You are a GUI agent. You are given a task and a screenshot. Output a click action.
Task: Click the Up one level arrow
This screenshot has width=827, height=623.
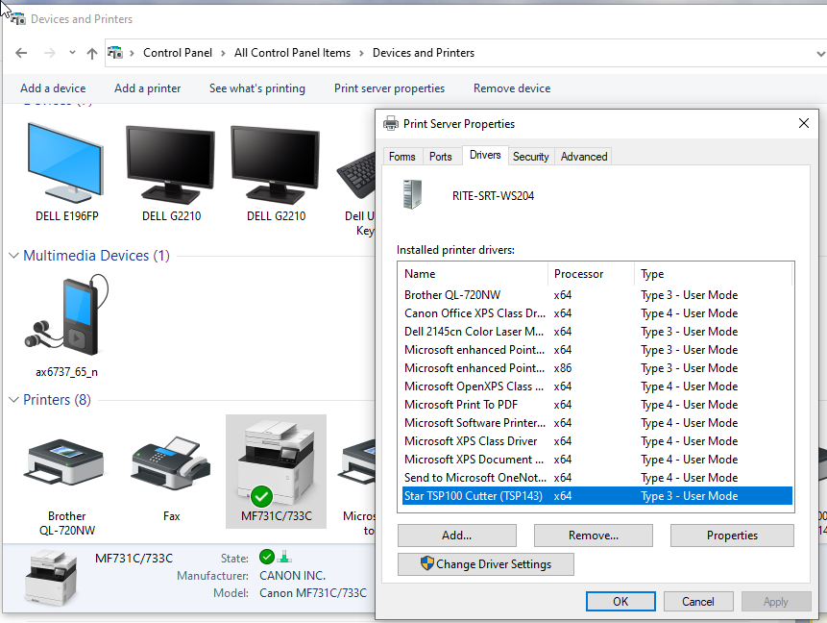point(92,53)
